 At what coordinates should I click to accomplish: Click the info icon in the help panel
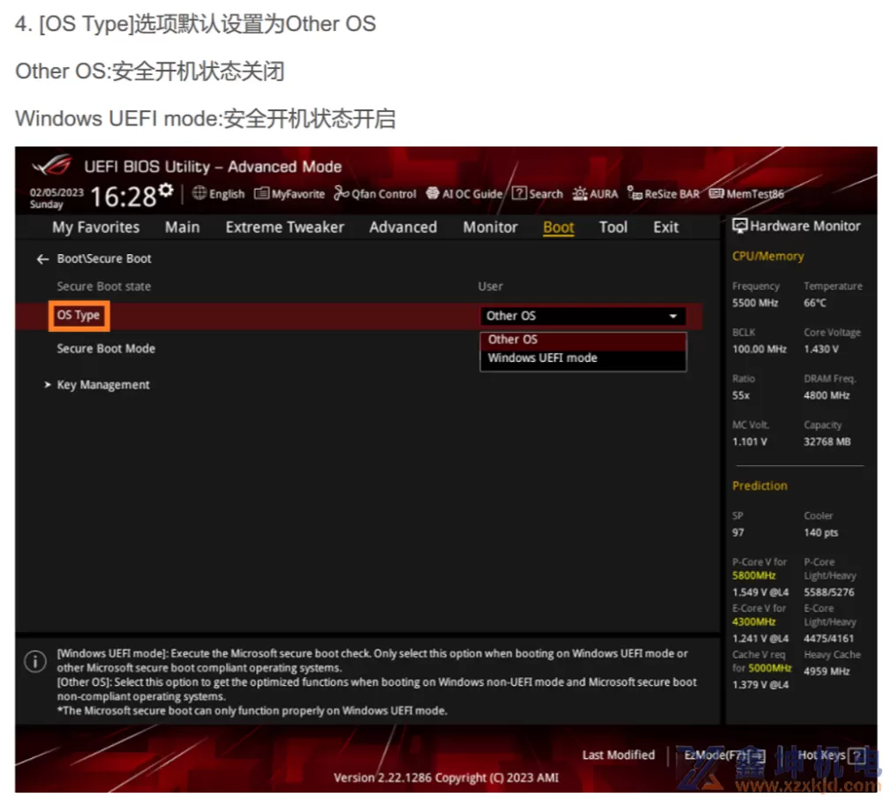click(x=35, y=661)
